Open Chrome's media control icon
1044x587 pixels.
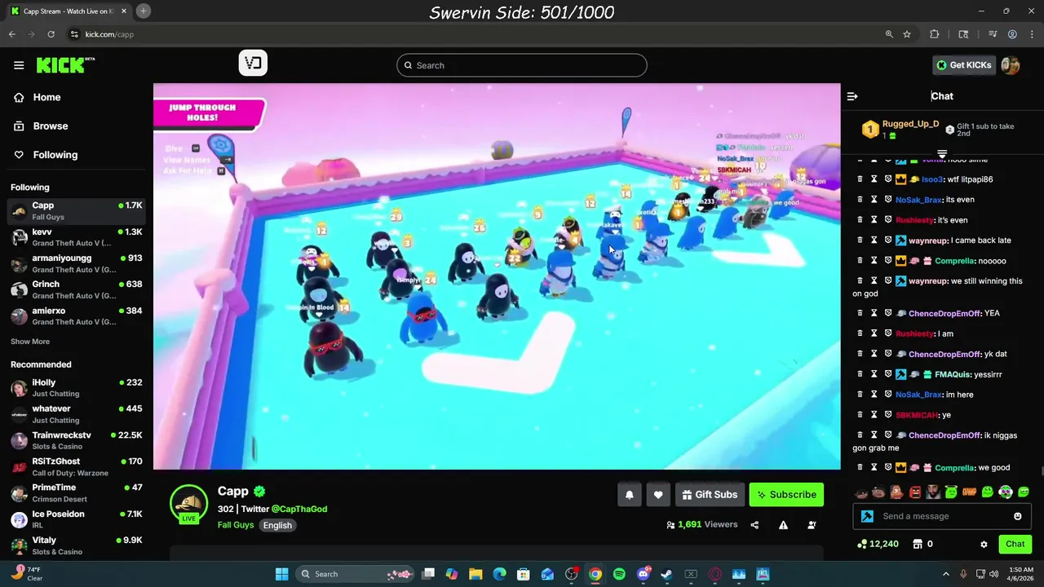click(993, 34)
